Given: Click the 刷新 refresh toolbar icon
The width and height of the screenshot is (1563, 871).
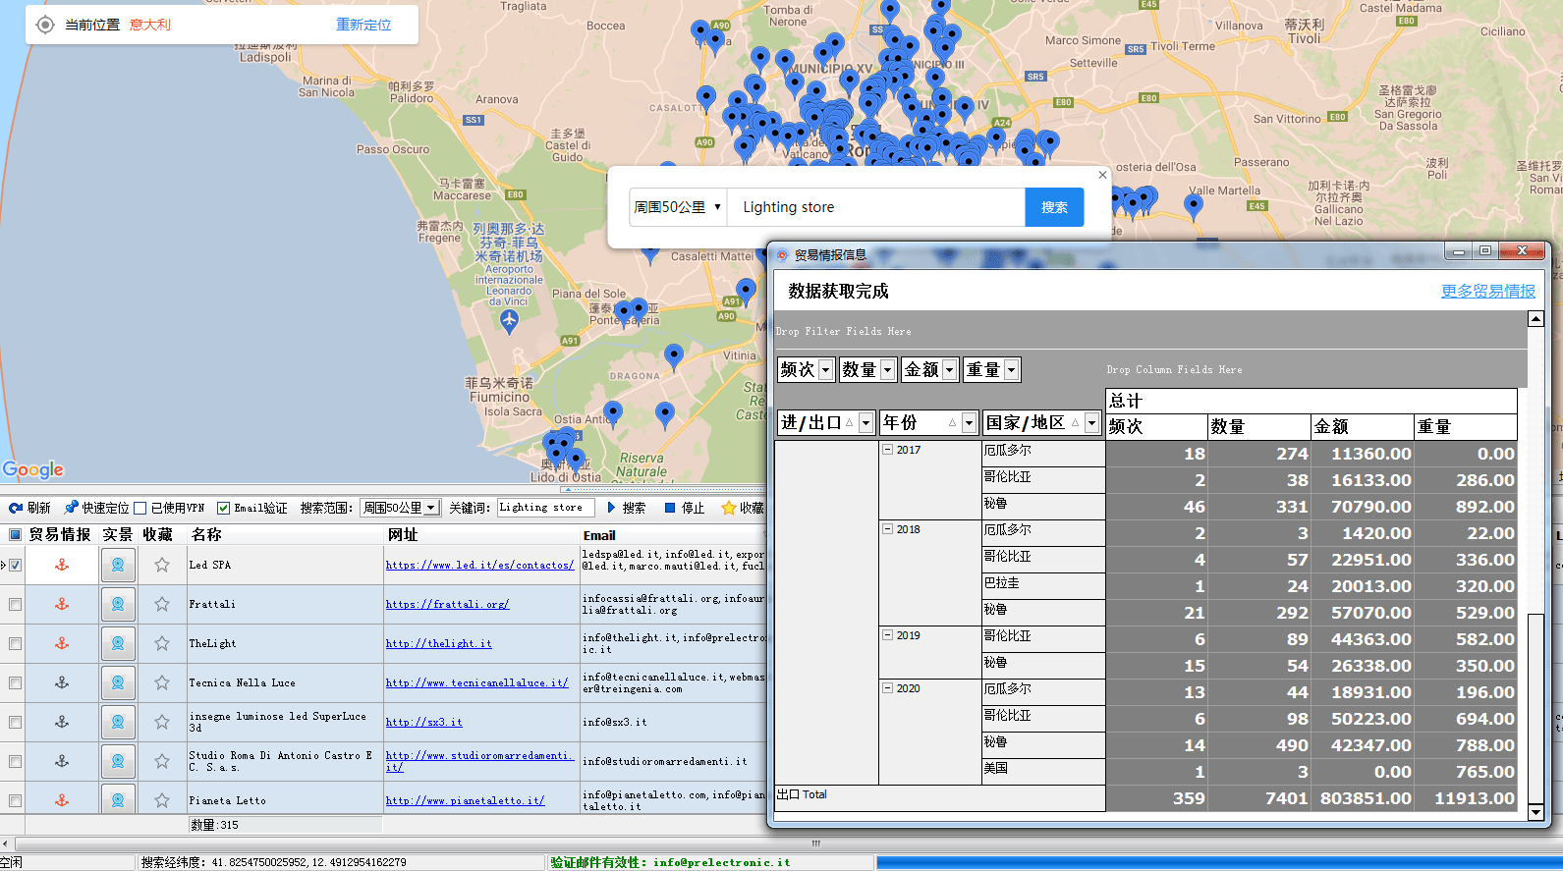Looking at the screenshot, I should pyautogui.click(x=16, y=508).
